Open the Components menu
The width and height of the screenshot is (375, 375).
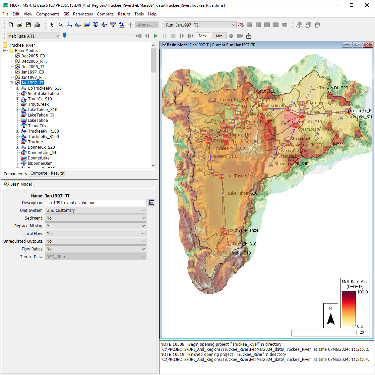click(x=48, y=14)
